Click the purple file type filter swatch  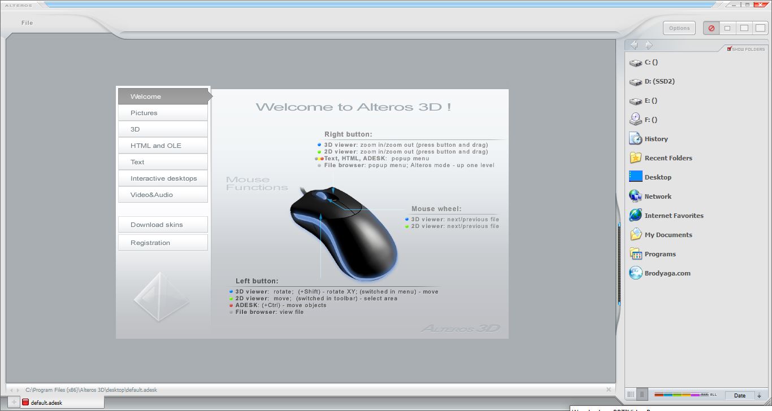click(695, 395)
